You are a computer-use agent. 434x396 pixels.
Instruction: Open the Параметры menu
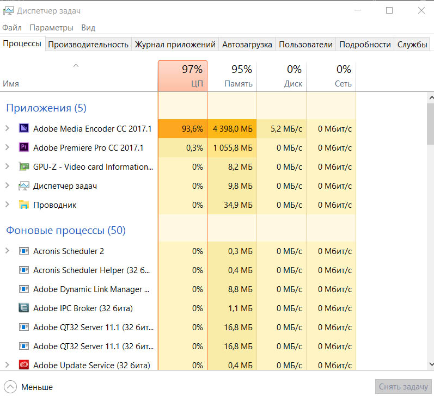(51, 28)
